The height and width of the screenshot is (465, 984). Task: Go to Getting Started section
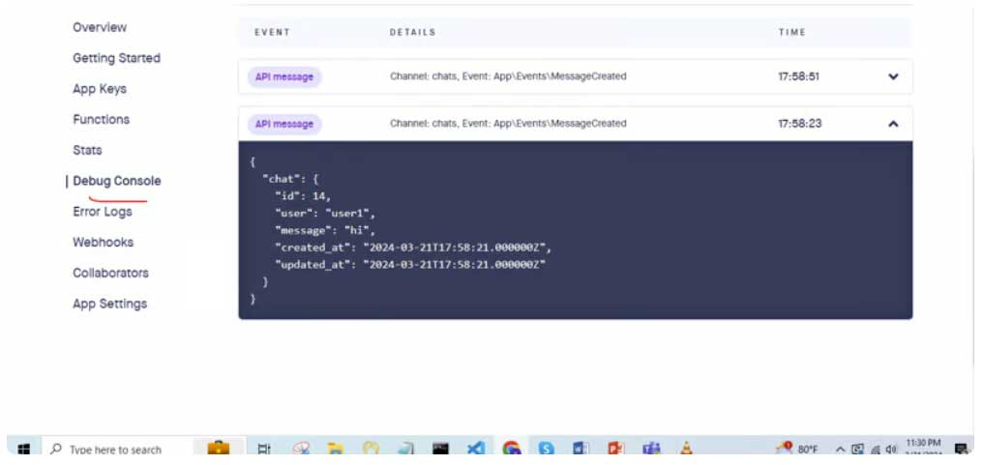coord(117,58)
